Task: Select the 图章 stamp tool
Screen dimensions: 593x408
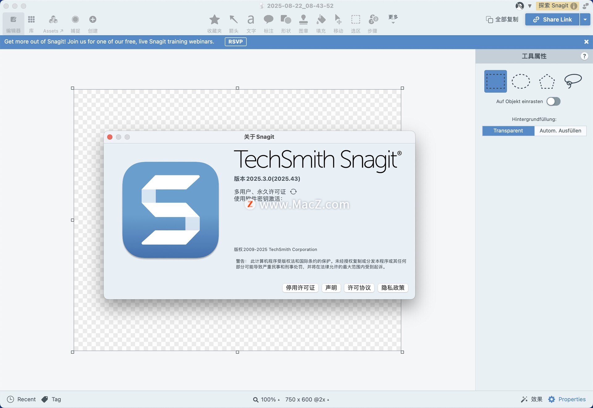Action: coord(303,24)
